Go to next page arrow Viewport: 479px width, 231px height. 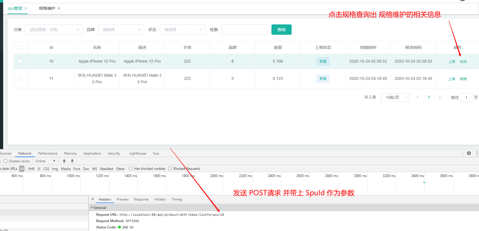pyautogui.click(x=440, y=97)
